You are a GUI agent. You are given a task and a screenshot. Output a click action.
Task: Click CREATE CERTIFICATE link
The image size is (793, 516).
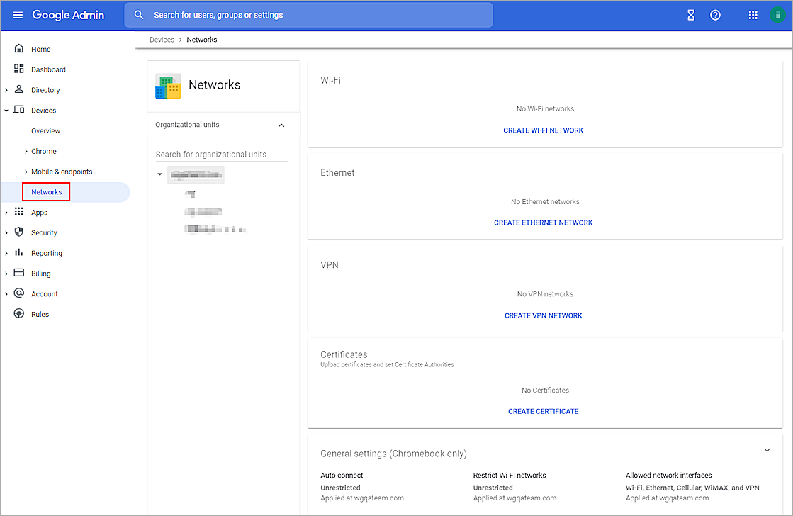click(x=543, y=411)
